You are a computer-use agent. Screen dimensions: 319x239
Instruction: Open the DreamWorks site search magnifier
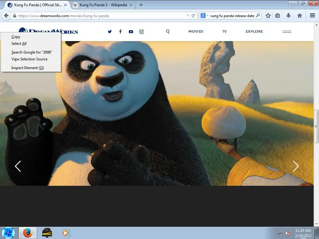coord(168,31)
